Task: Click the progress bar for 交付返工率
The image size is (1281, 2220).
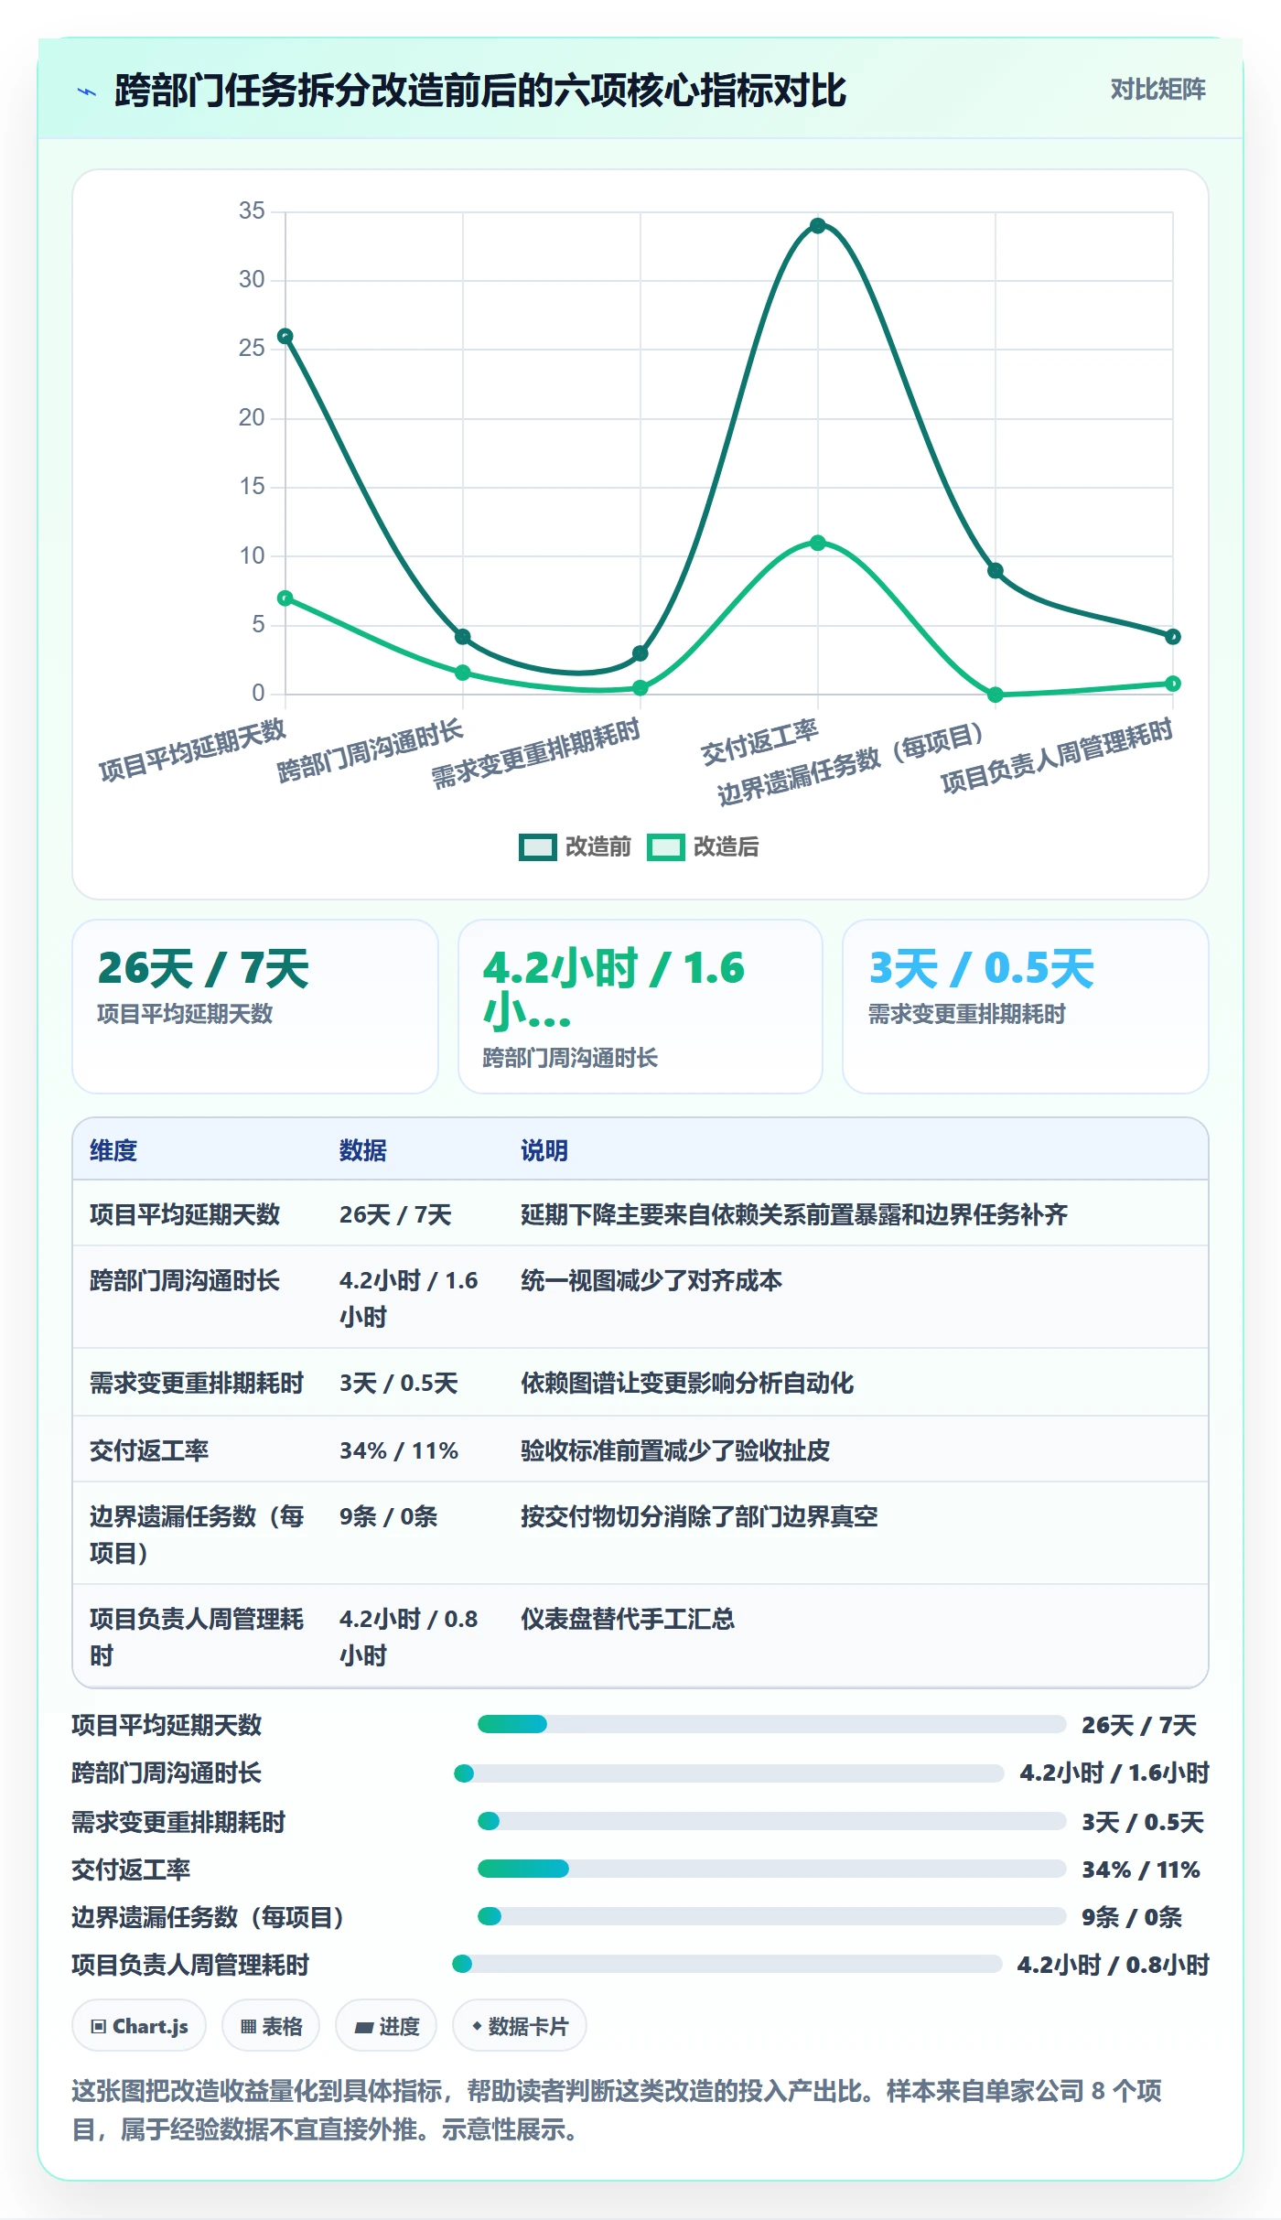Action: (x=772, y=1869)
